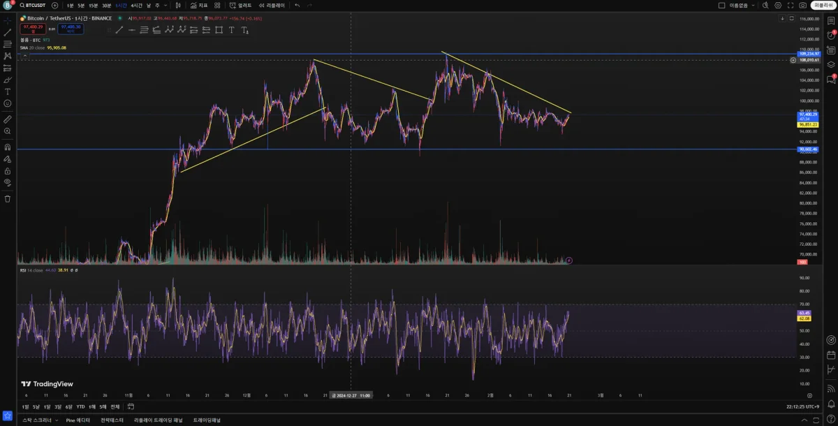This screenshot has width=838, height=426.
Task: Toggle drawings visibility eye icon
Action: coord(8,182)
